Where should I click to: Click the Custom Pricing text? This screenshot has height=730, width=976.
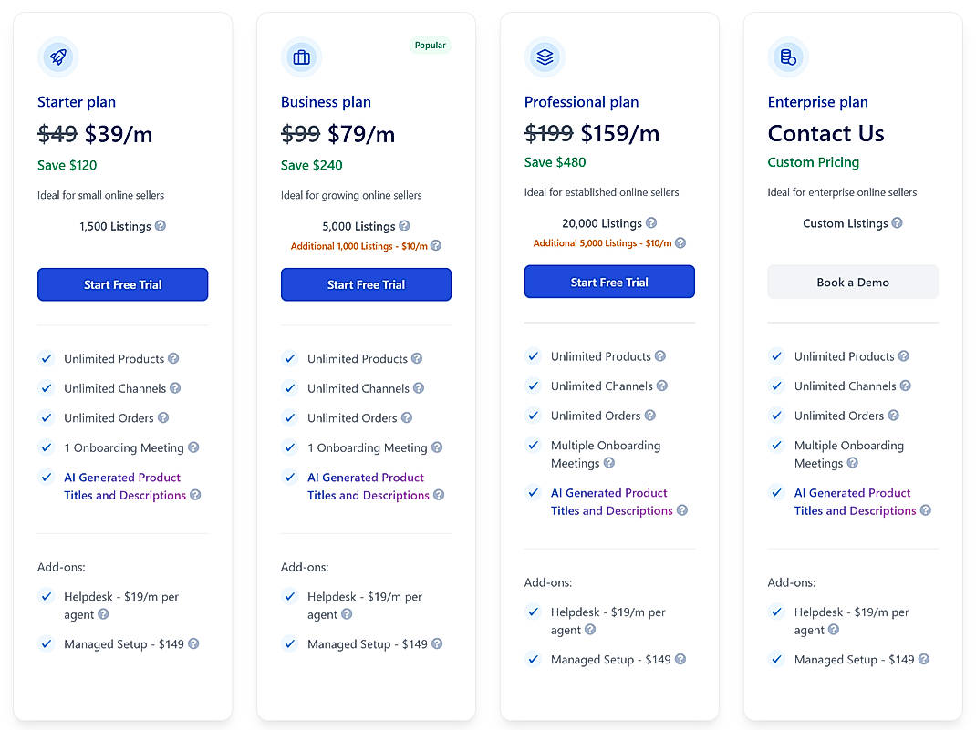point(814,162)
